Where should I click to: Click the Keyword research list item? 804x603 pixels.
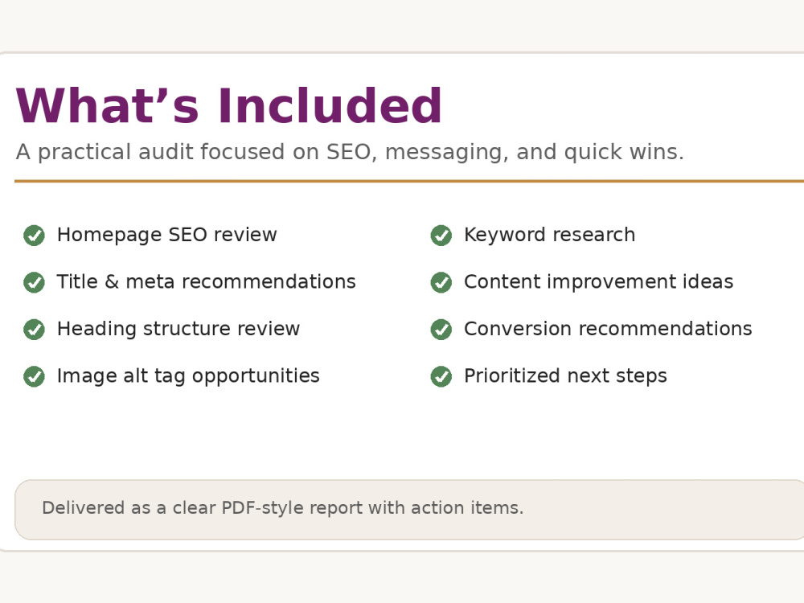pyautogui.click(x=550, y=235)
